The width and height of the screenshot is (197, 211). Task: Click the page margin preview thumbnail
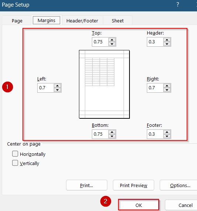pyautogui.click(x=104, y=84)
